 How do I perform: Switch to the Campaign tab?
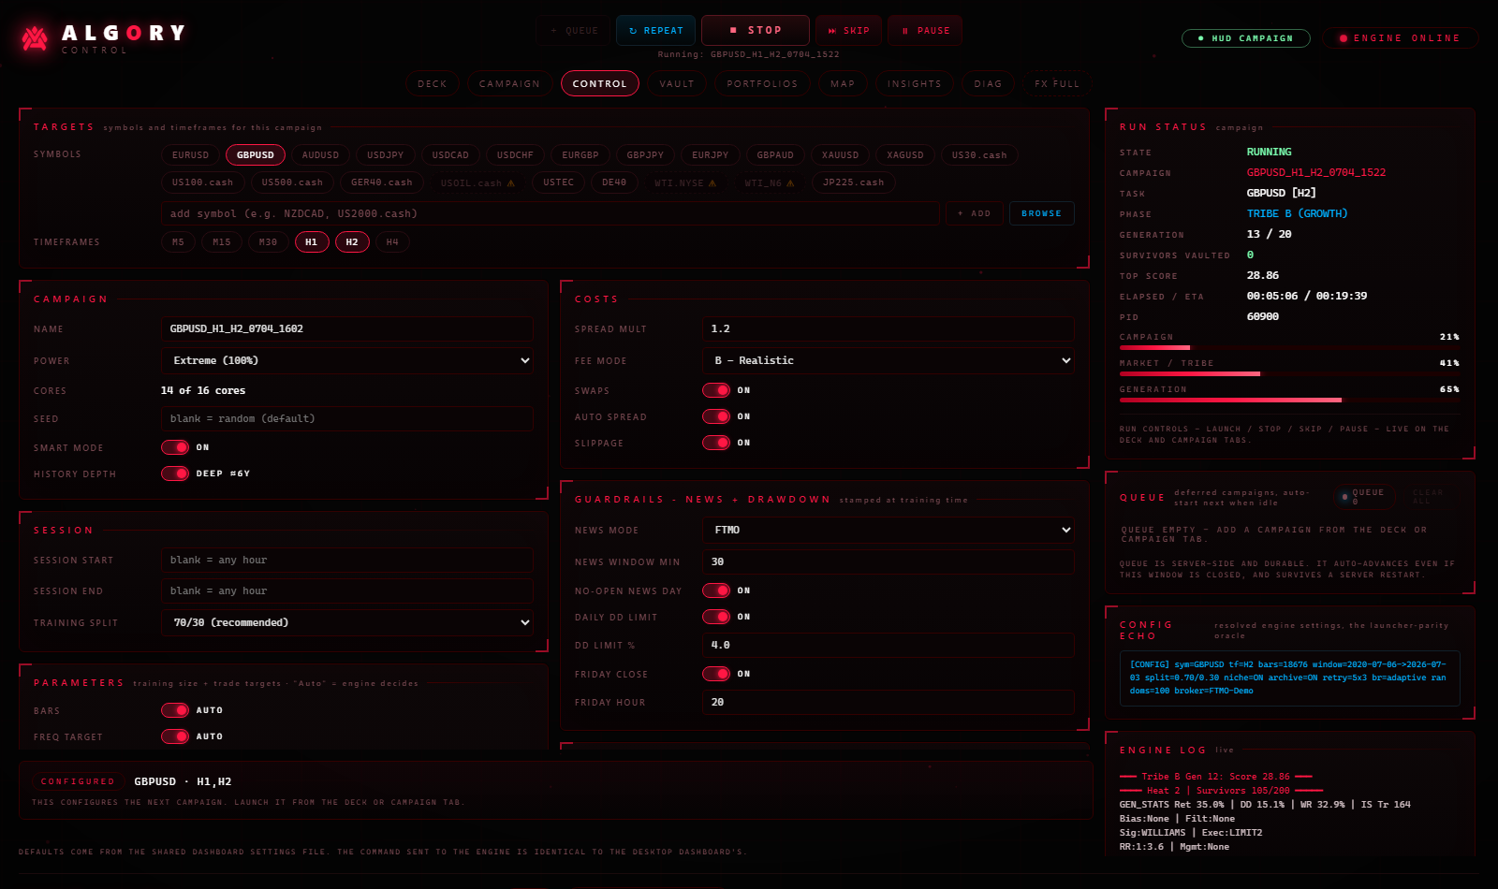pyautogui.click(x=509, y=84)
